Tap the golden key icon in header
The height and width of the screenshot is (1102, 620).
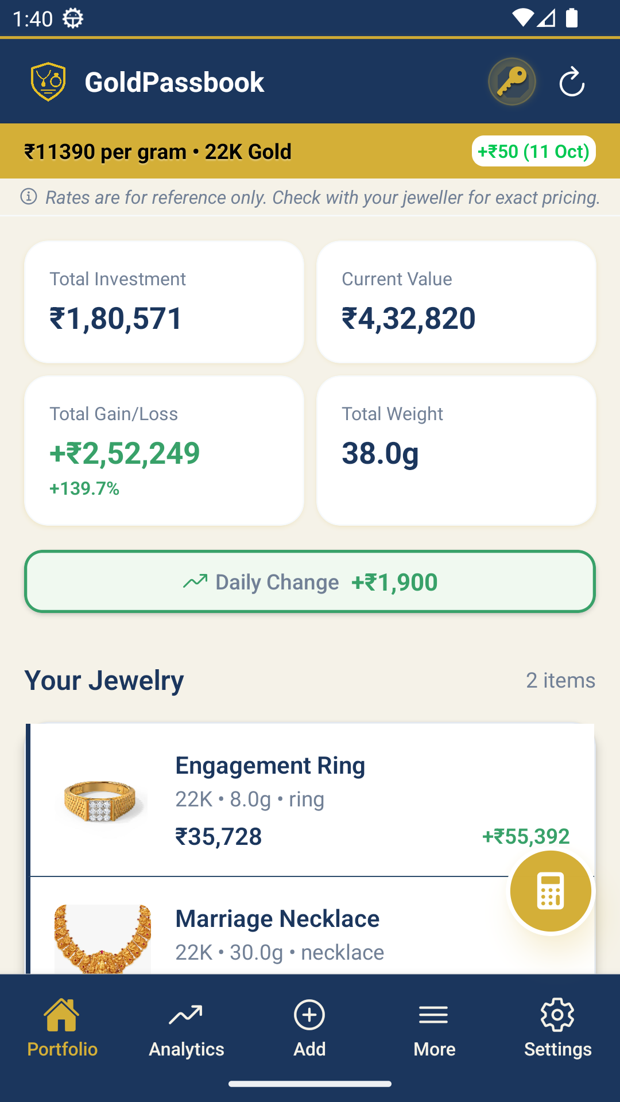coord(511,82)
